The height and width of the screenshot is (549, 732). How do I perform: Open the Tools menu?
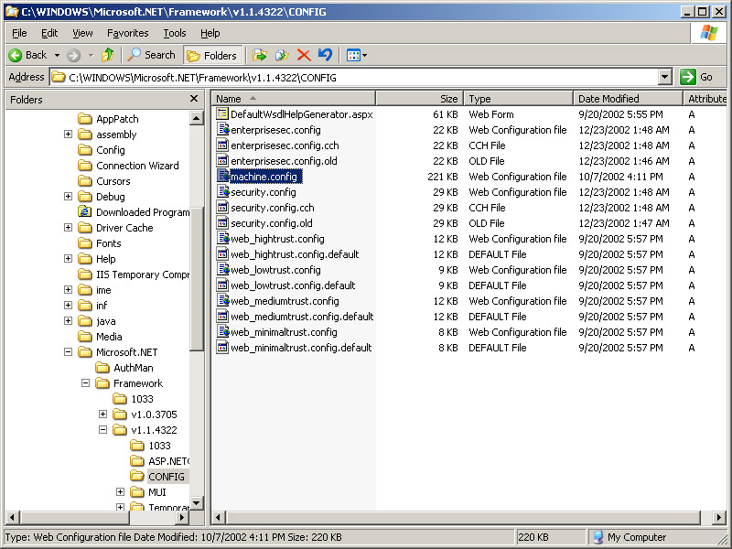[x=174, y=33]
